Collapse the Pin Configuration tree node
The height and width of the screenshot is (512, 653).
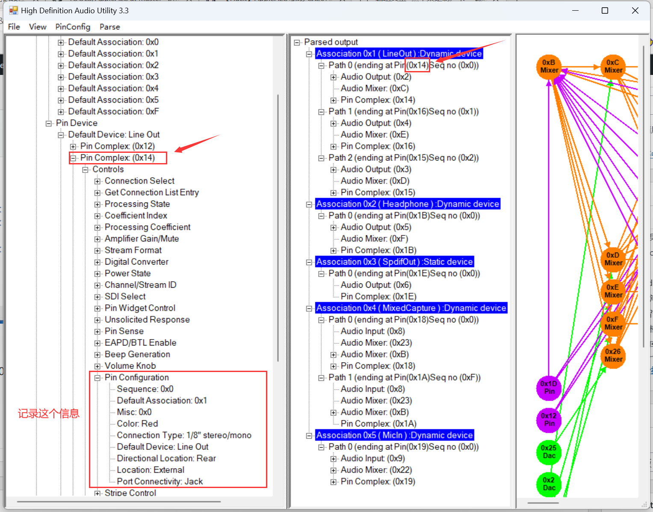98,378
